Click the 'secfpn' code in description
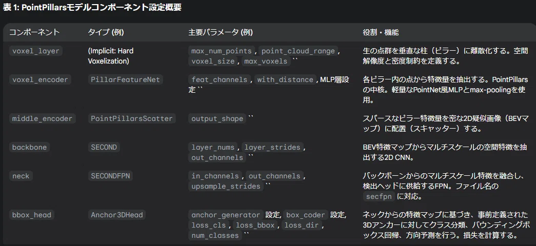This screenshot has width=536, height=246. click(x=379, y=196)
